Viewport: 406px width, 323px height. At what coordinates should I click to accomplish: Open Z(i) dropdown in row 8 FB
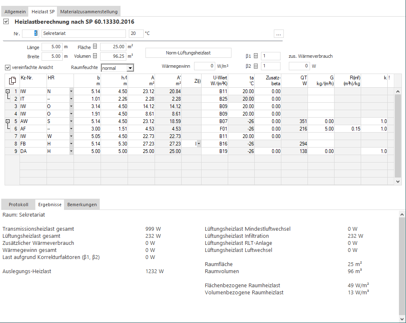pos(199,144)
